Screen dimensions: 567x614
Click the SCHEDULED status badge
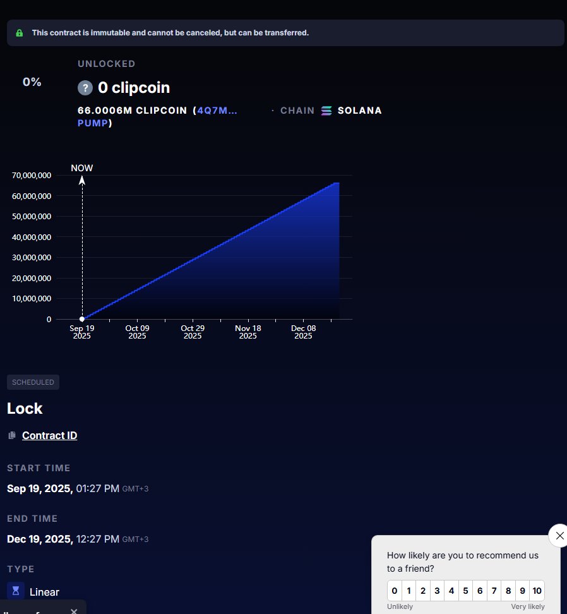33,382
